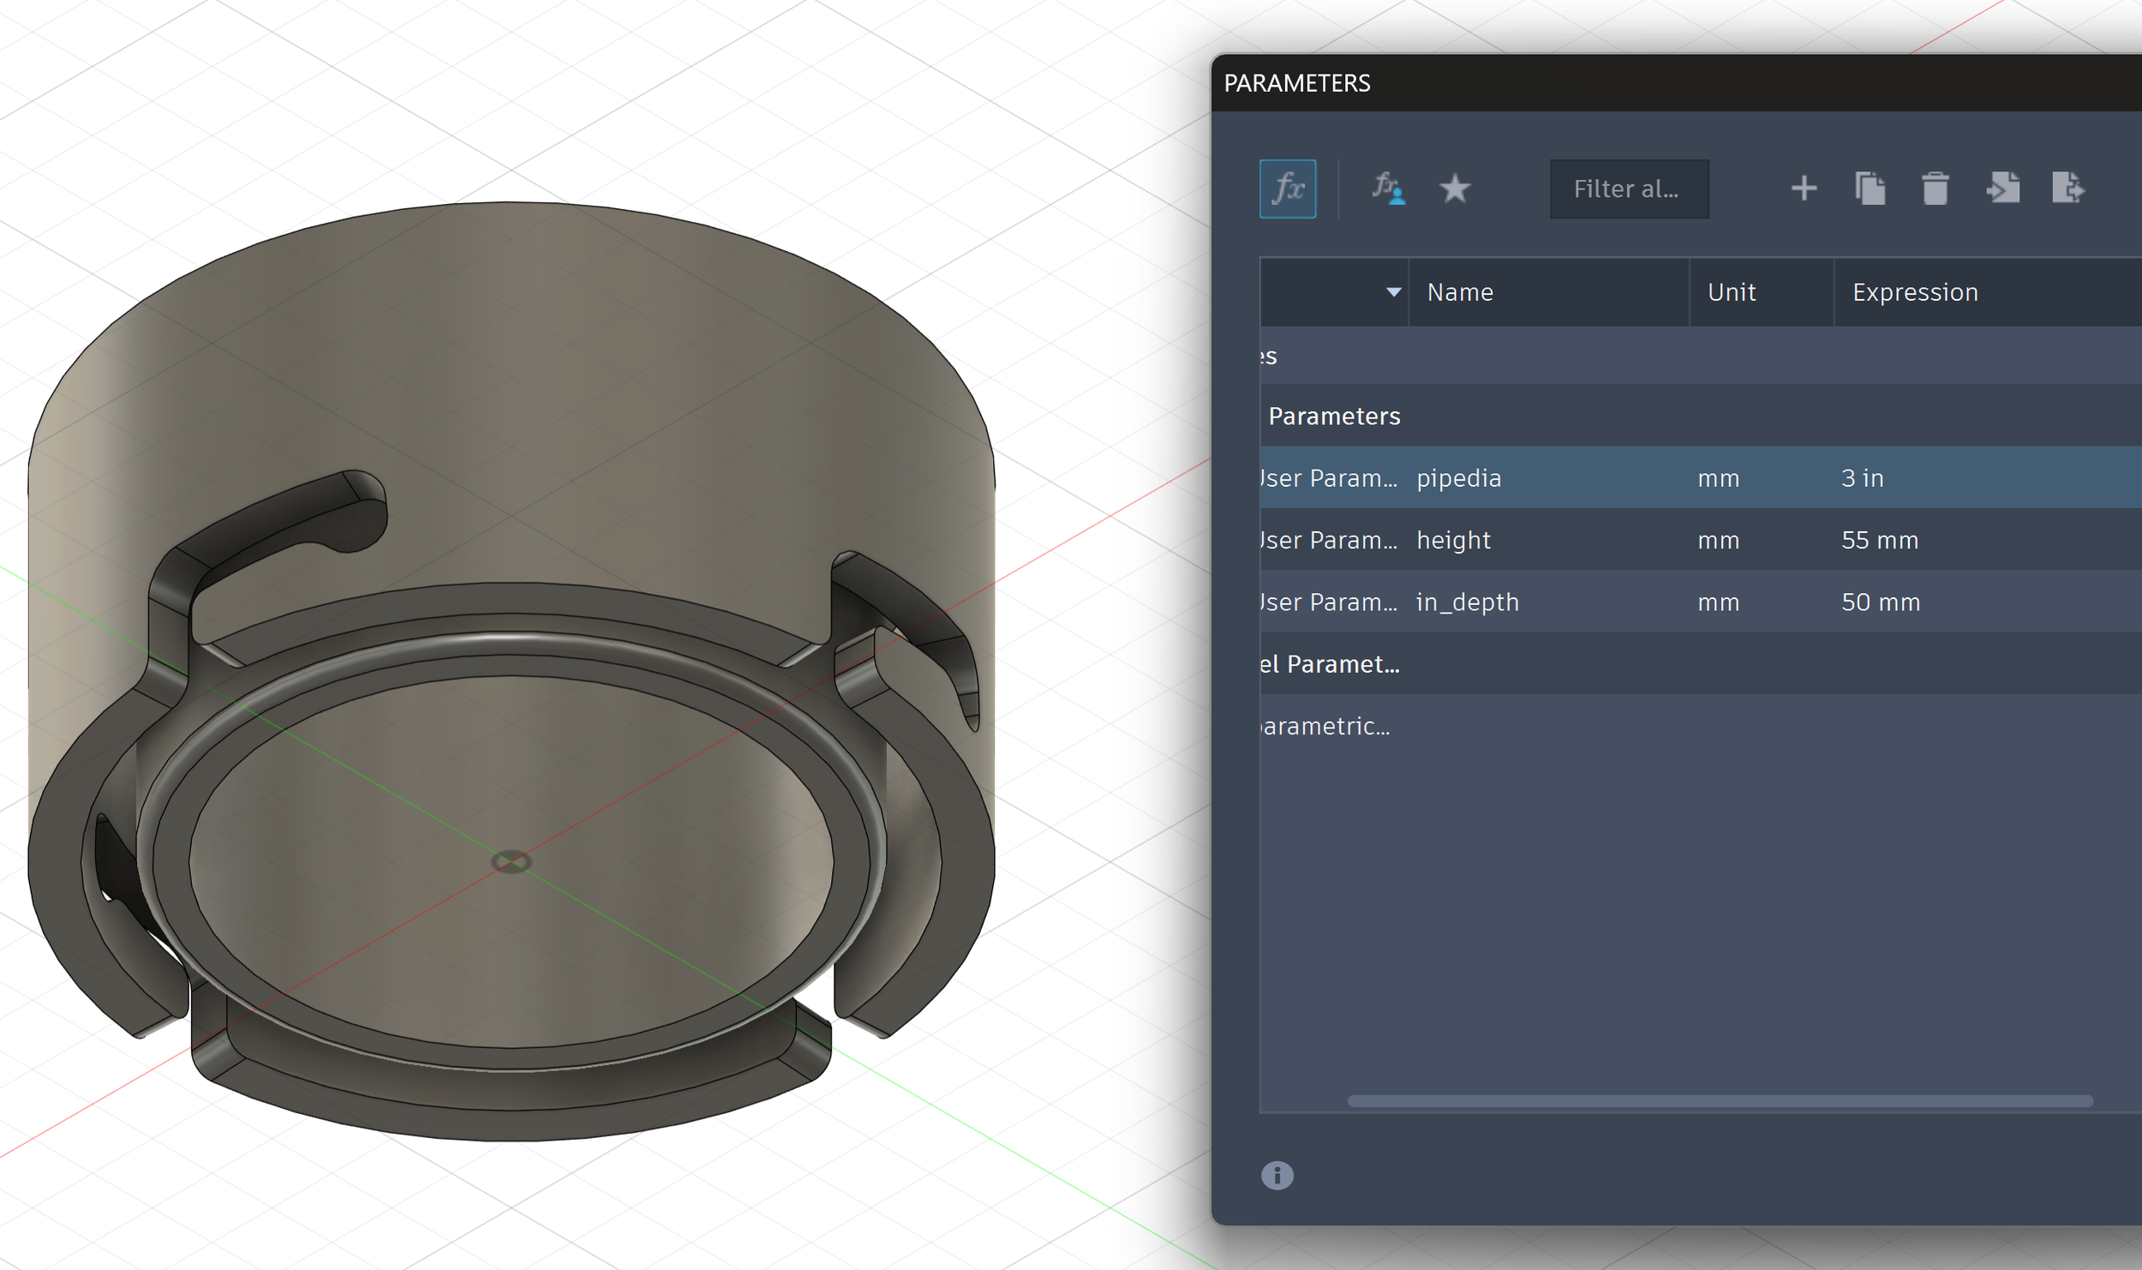The height and width of the screenshot is (1270, 2142).
Task: Click the fx all-parameters filter icon
Action: (x=1287, y=189)
